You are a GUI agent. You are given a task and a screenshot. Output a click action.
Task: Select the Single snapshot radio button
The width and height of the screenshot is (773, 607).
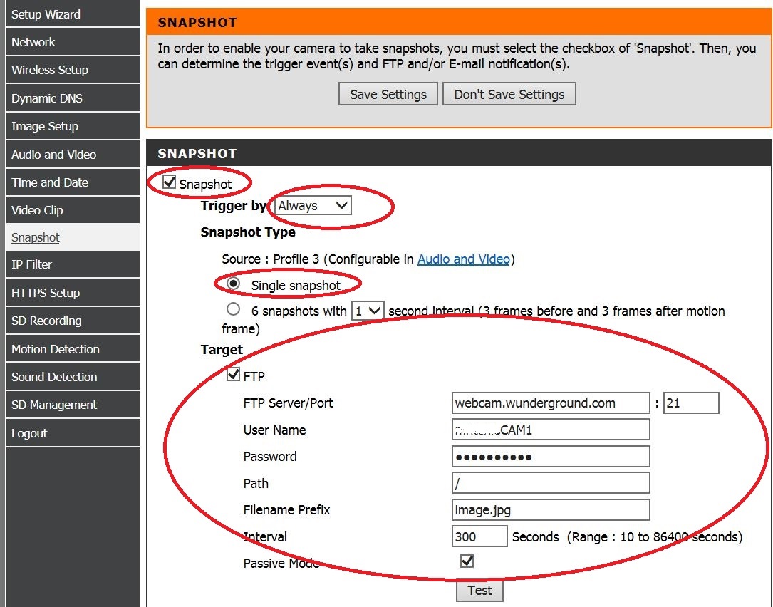click(233, 284)
